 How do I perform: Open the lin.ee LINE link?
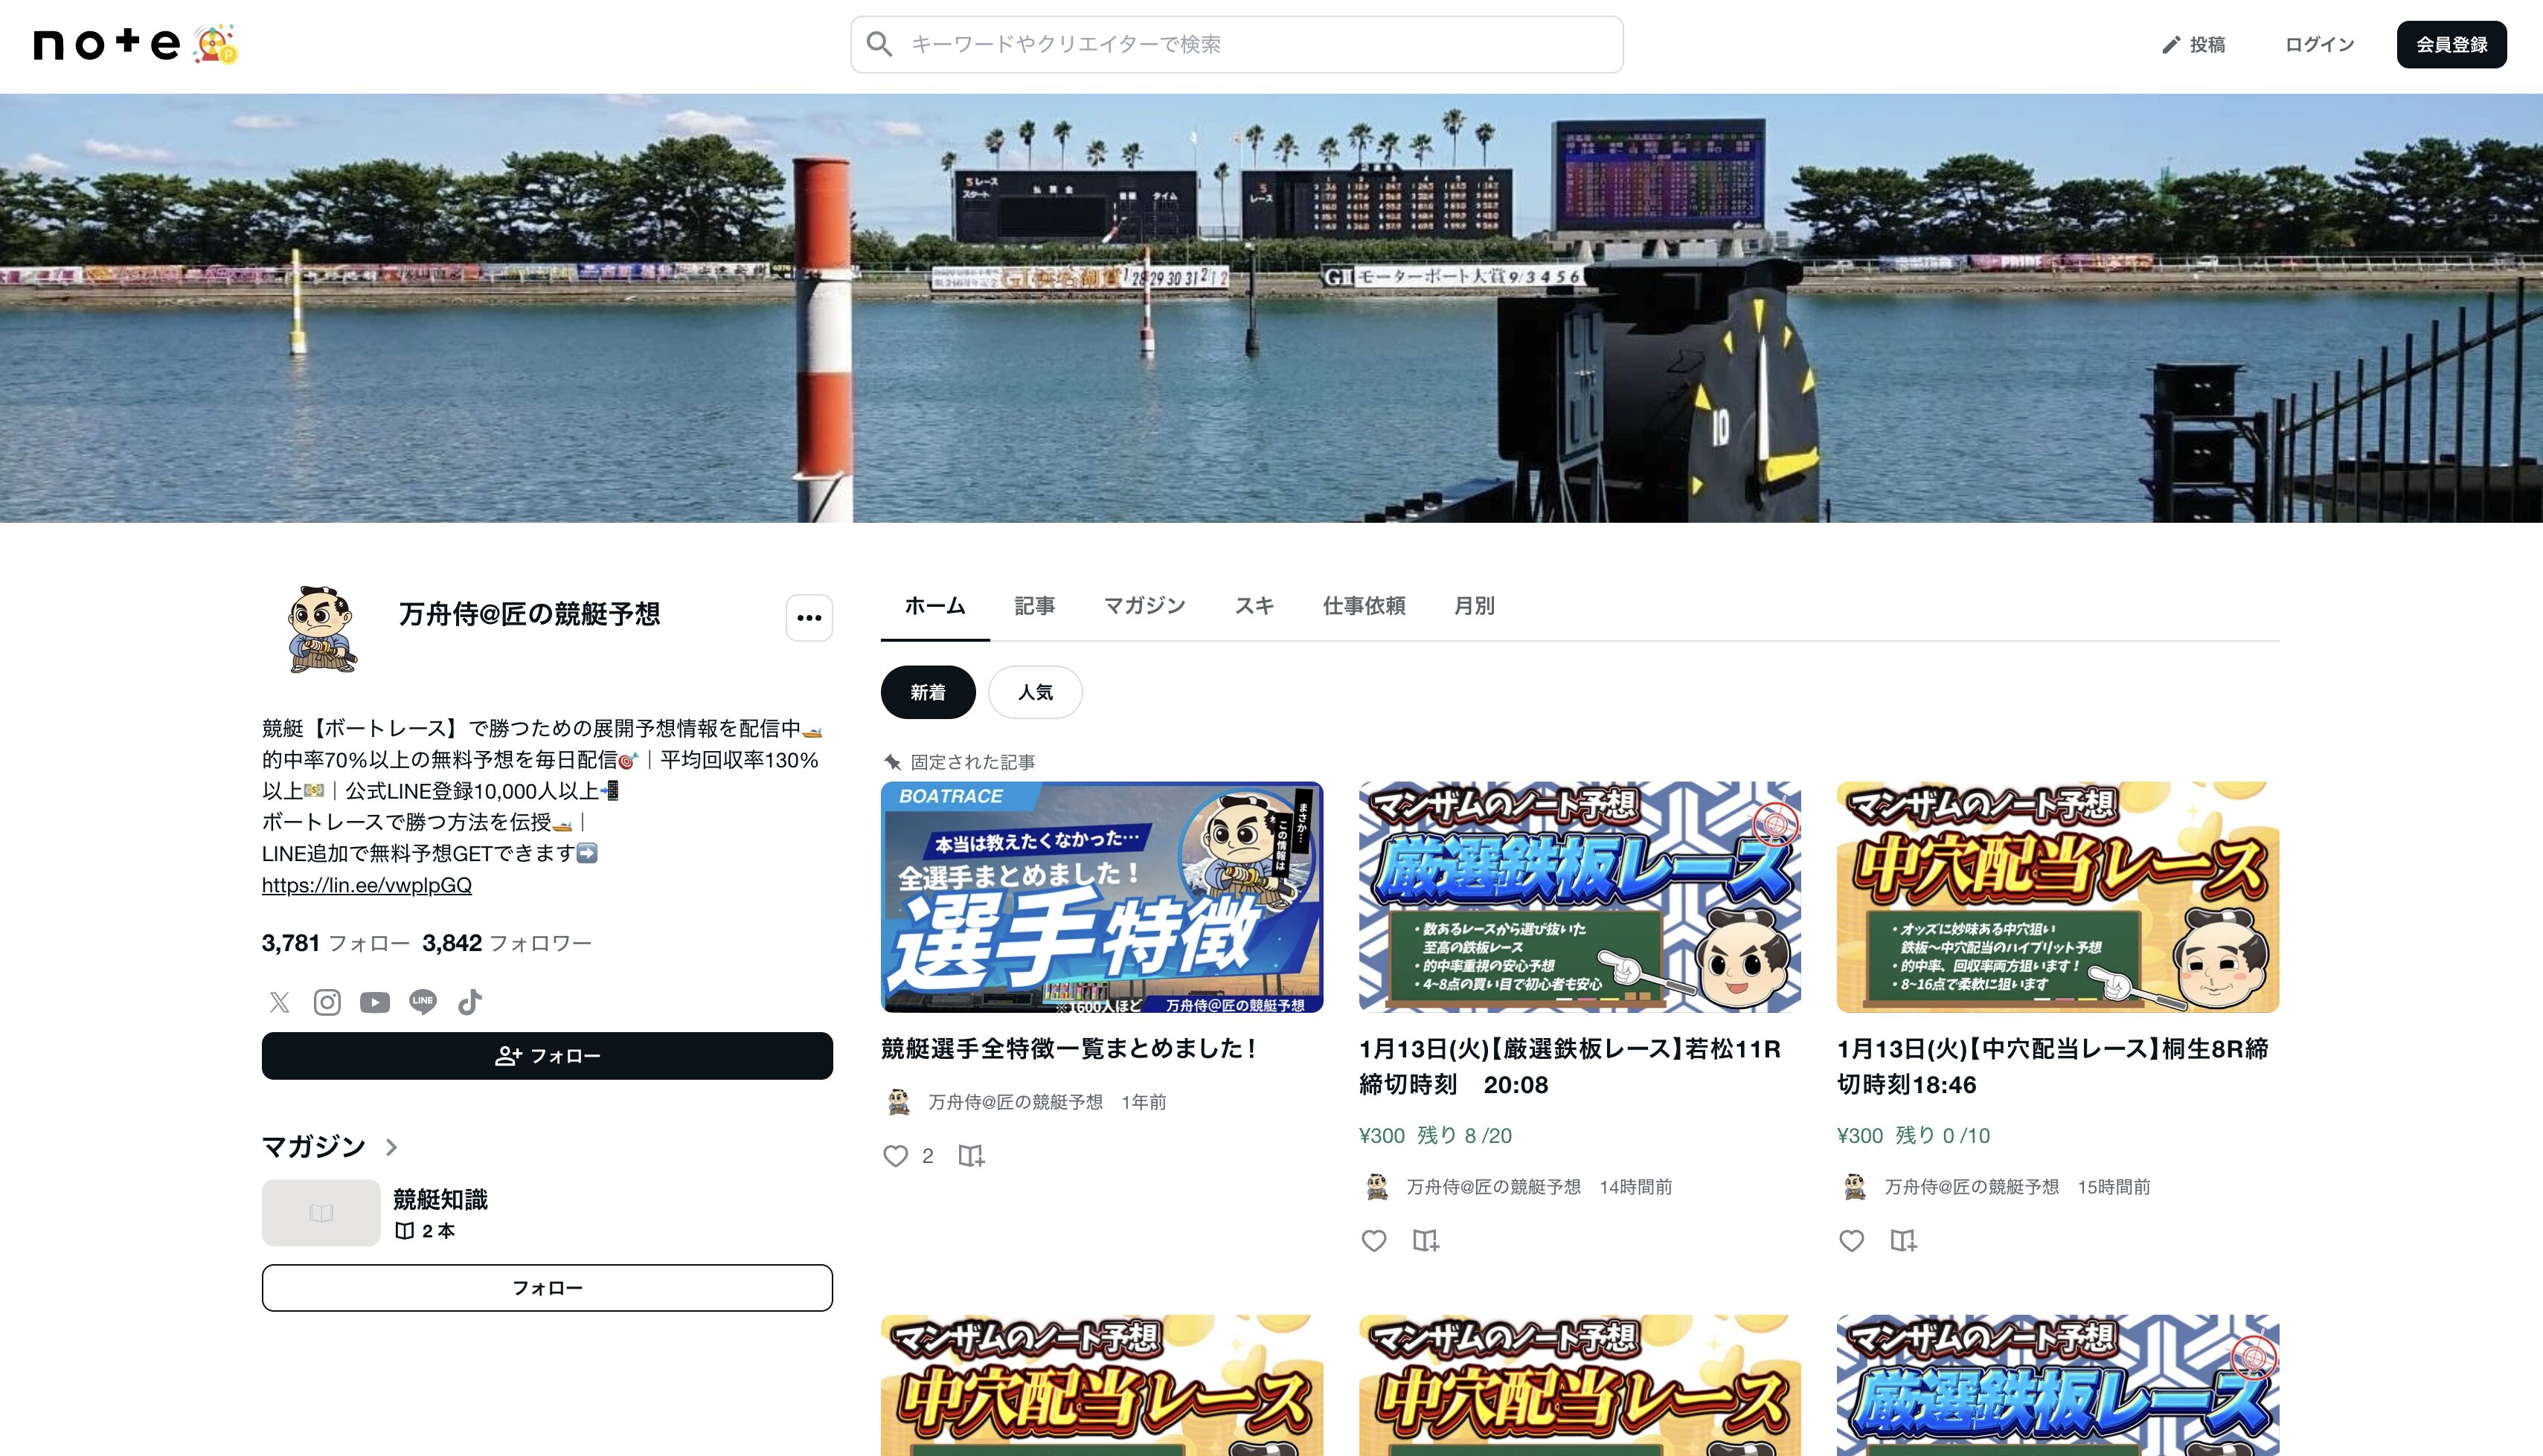366,885
